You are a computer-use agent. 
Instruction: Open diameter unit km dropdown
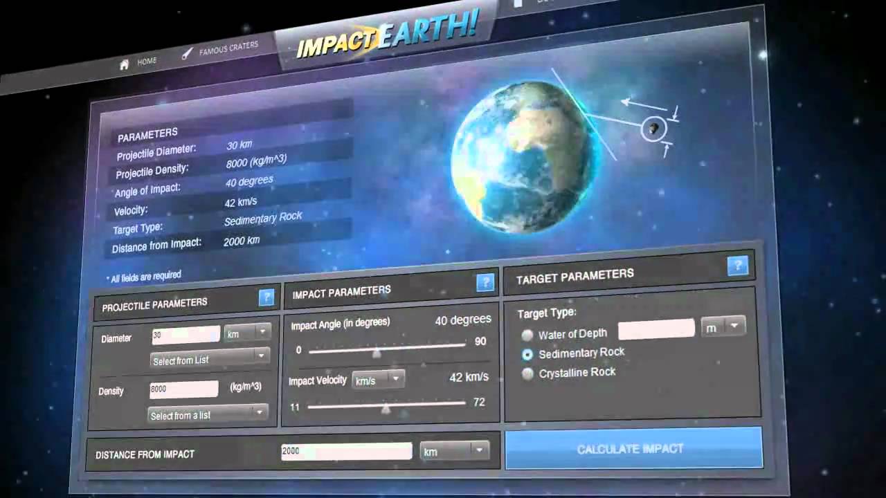pos(247,333)
